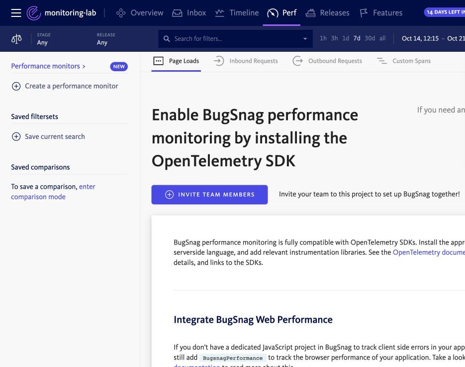Expand the filter search dropdown arrow

point(305,39)
